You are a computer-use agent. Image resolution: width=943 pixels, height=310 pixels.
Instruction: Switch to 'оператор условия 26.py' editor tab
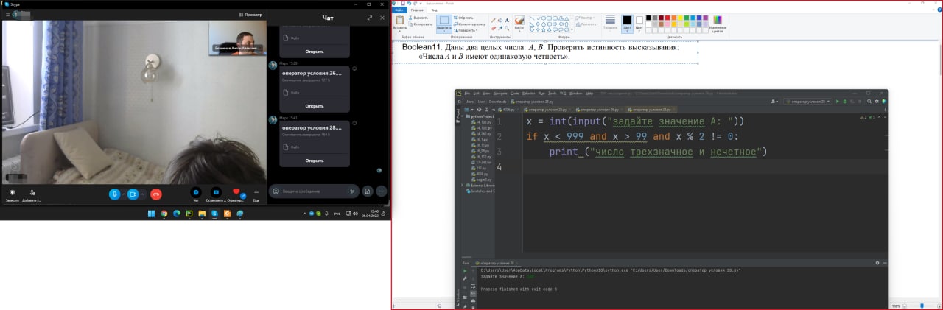point(597,110)
